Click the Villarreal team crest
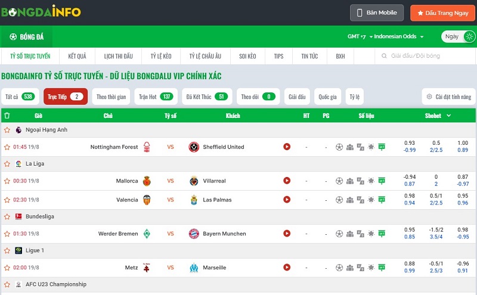The image size is (477, 295). coord(194,181)
